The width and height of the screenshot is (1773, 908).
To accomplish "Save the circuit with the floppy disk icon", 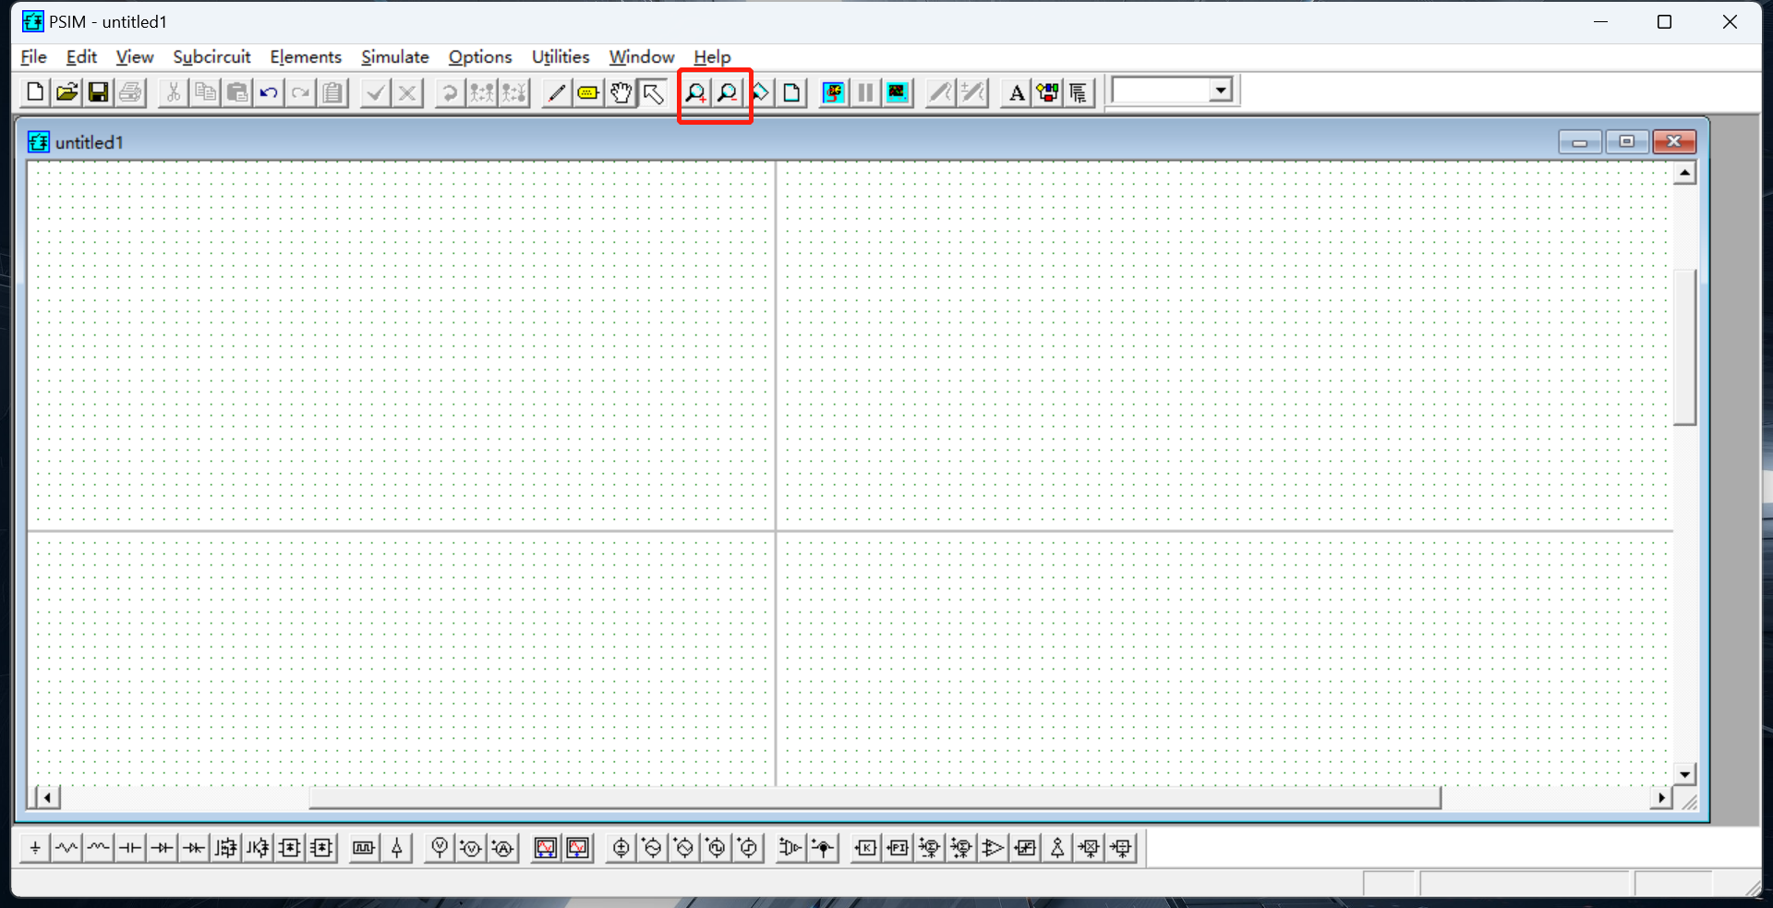I will pos(98,92).
